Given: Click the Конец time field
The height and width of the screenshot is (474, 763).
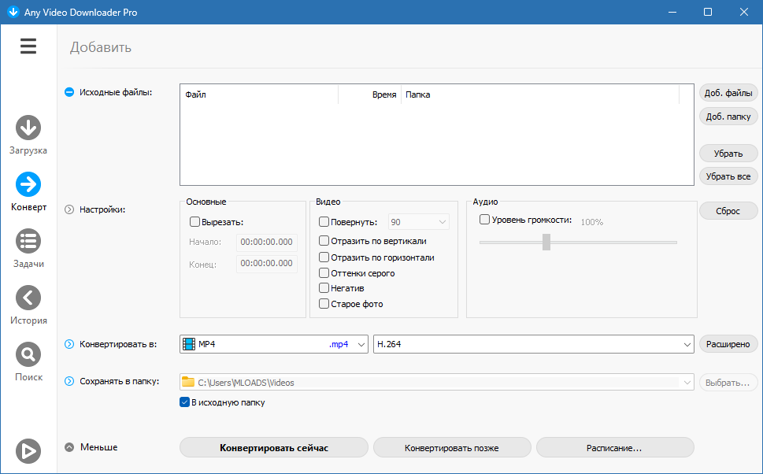Looking at the screenshot, I should pos(267,264).
